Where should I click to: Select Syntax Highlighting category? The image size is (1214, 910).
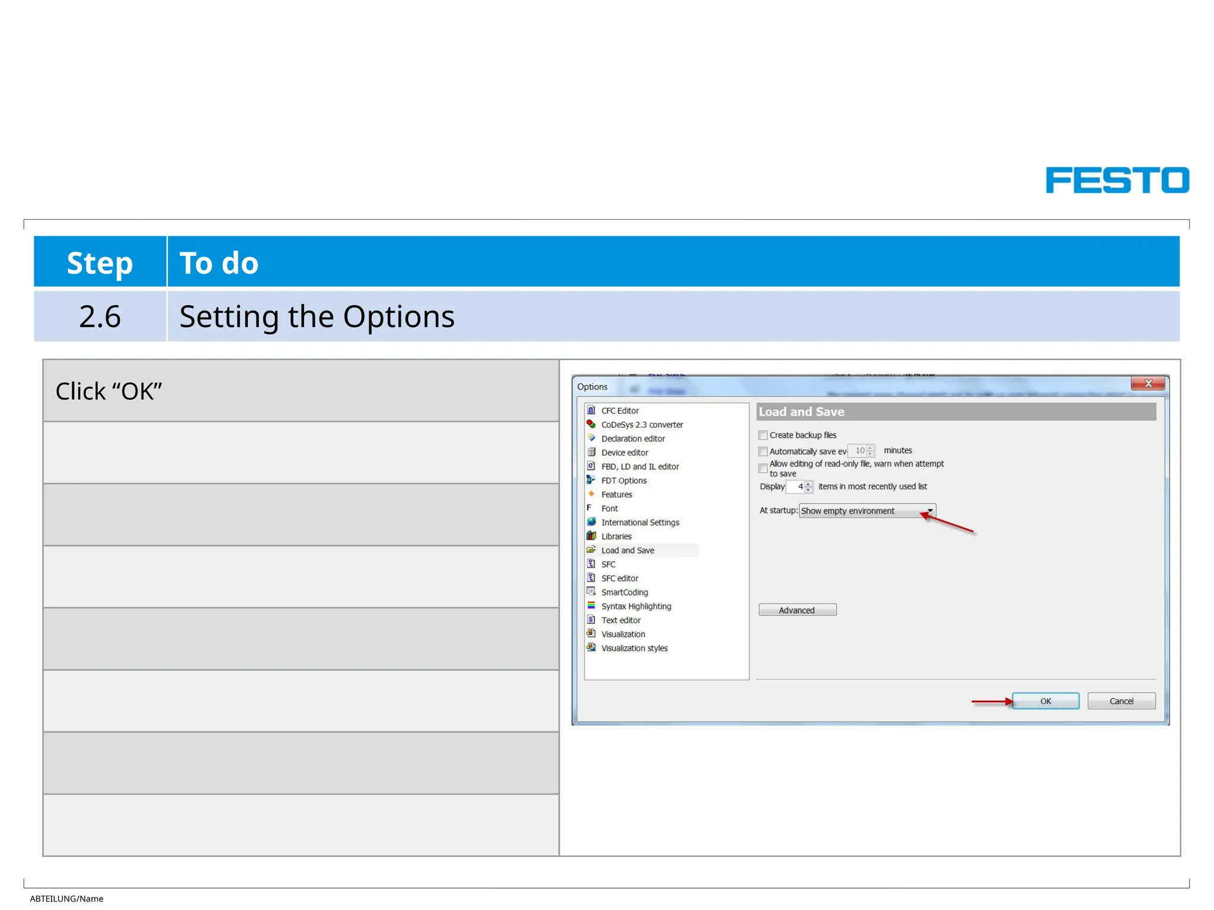pyautogui.click(x=636, y=606)
